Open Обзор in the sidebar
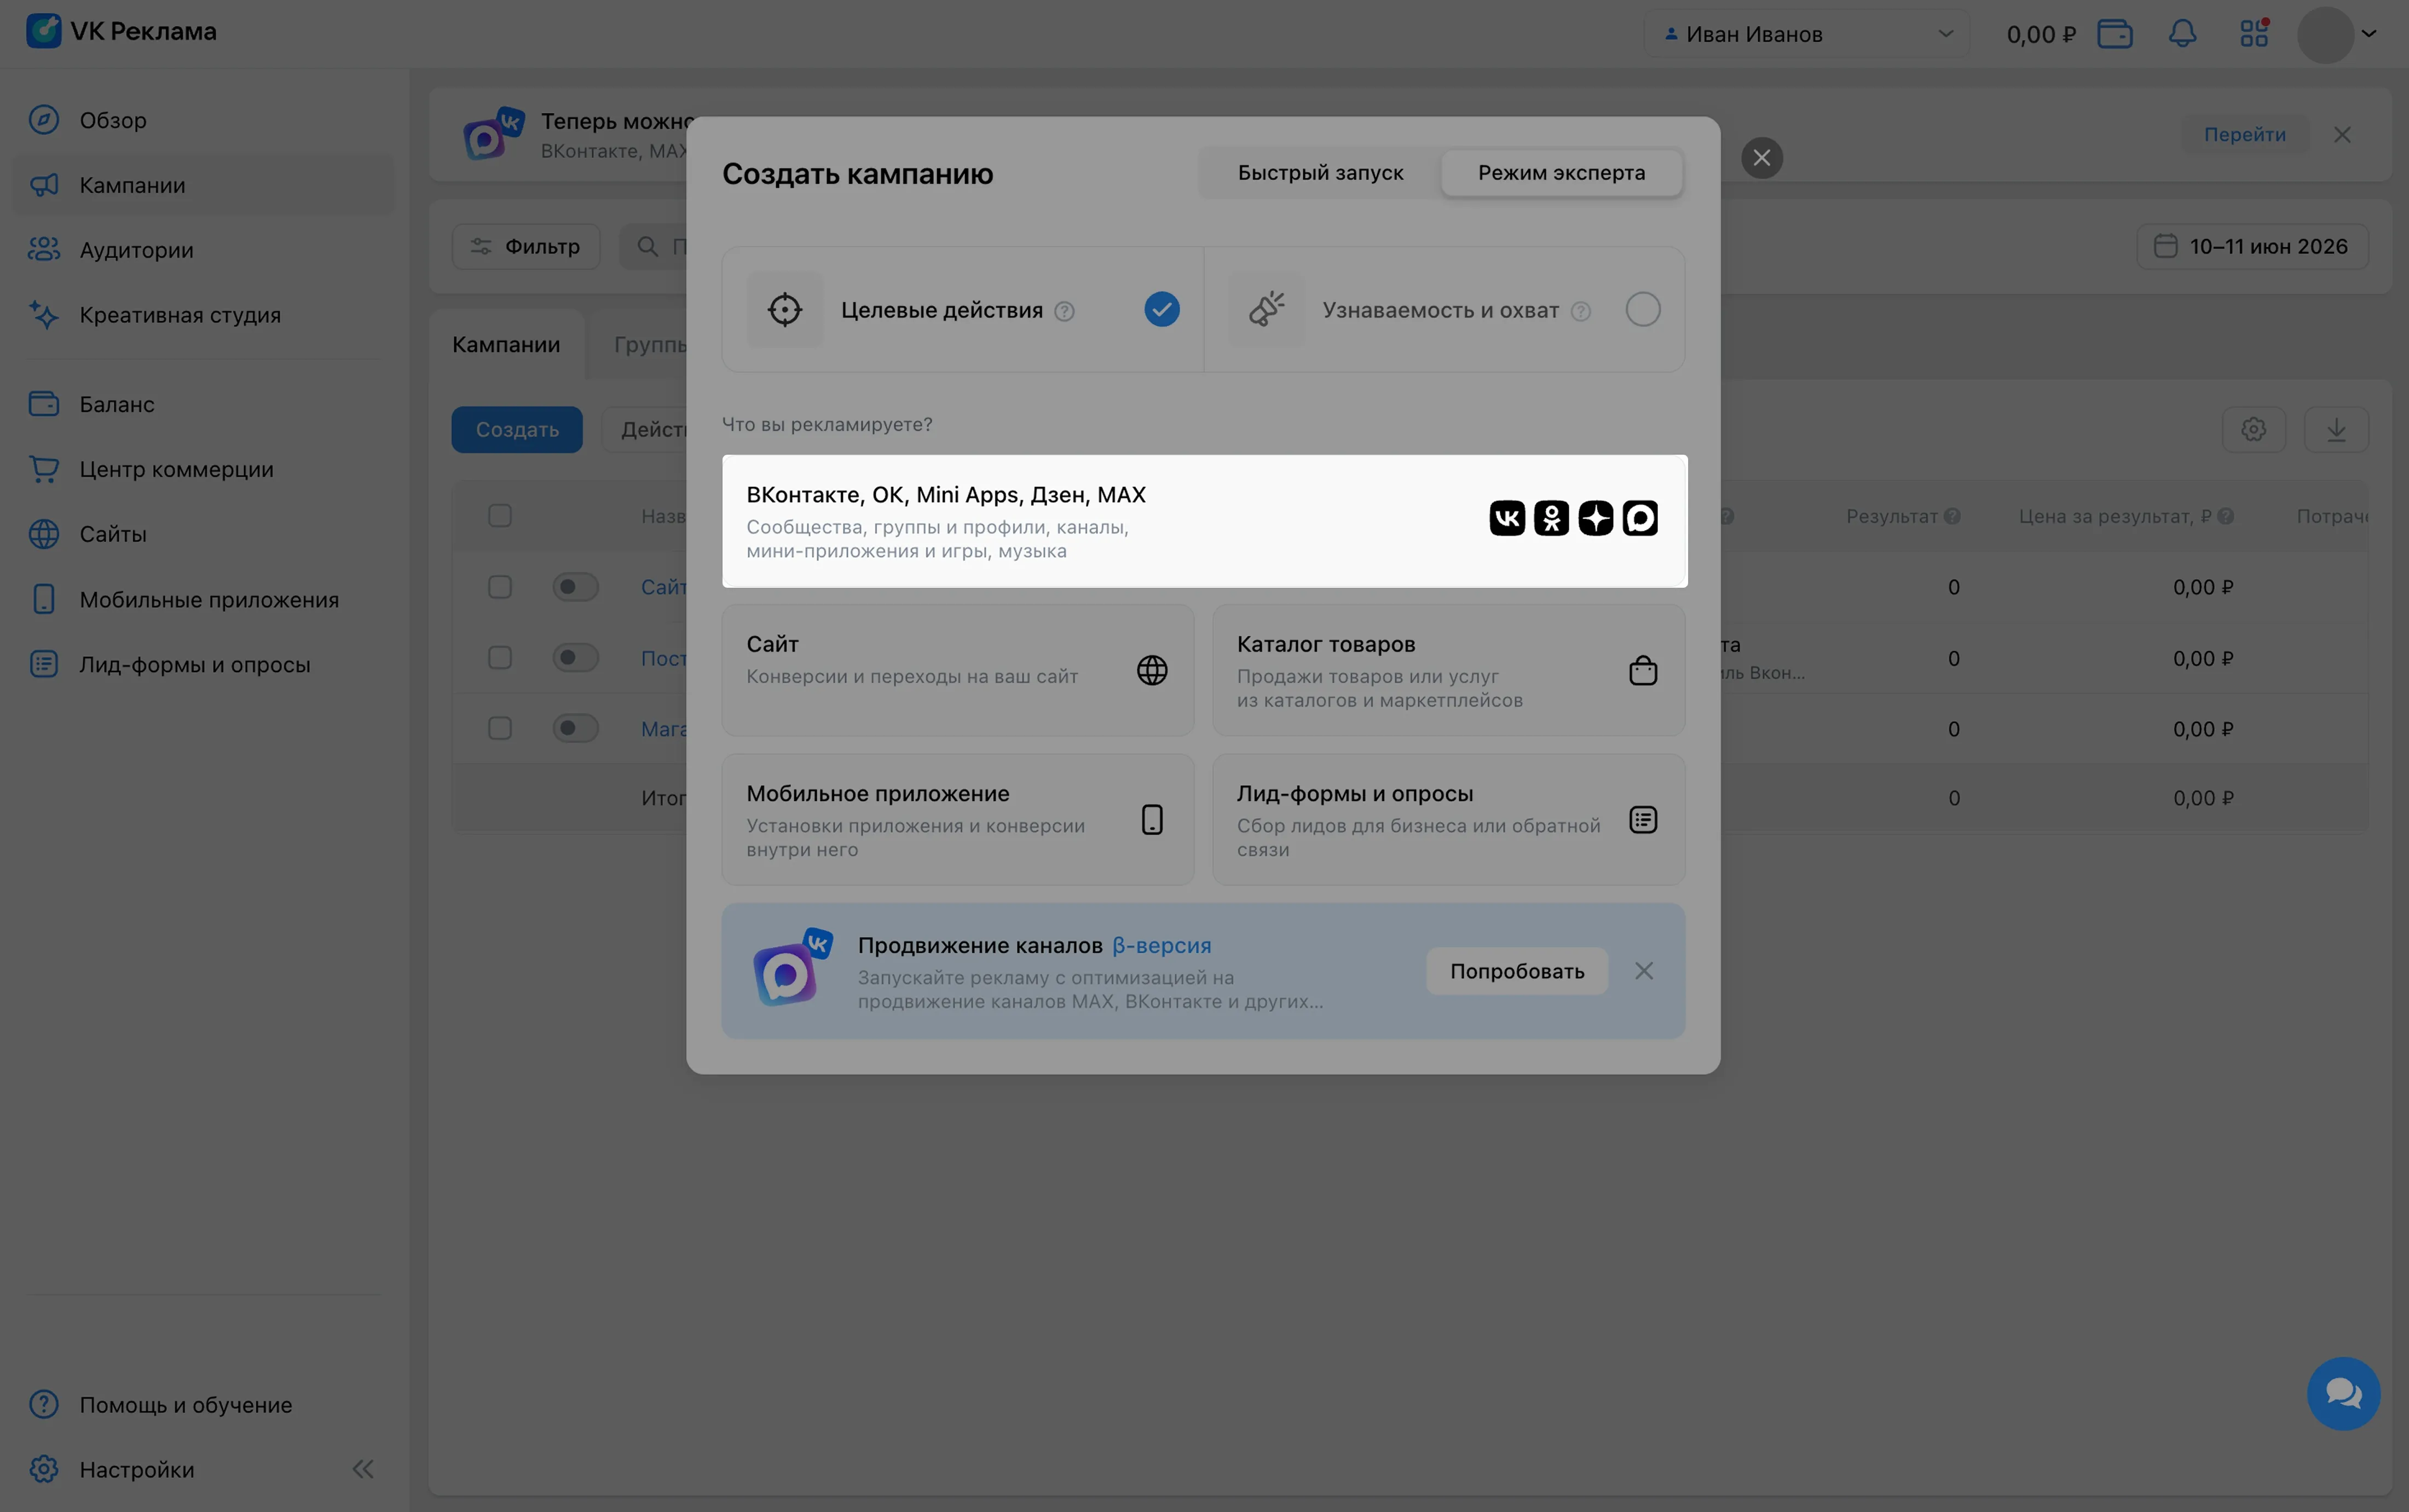Viewport: 2409px width, 1512px height. (203, 120)
